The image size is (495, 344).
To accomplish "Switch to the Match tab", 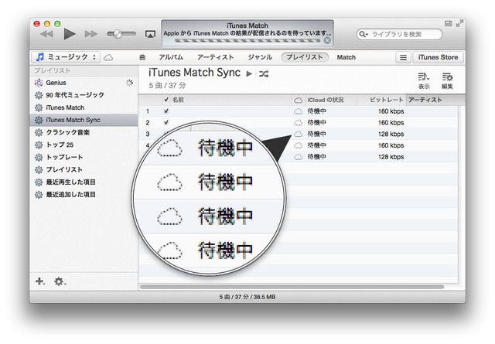I will [x=346, y=57].
